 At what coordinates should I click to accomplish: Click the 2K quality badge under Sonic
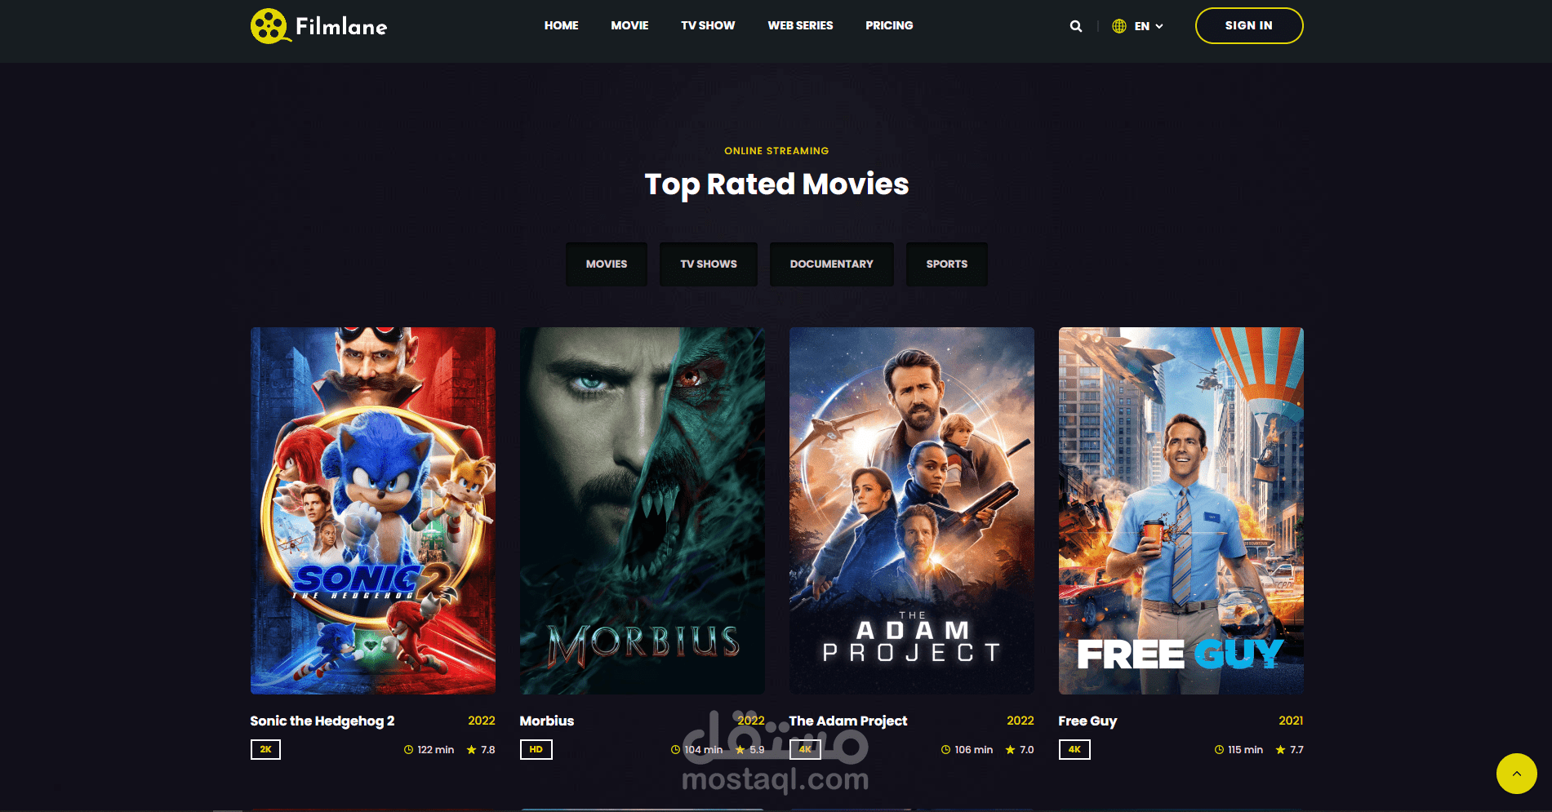pos(265,749)
